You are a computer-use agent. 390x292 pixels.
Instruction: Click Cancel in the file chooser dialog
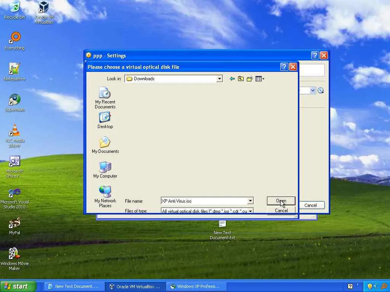281,210
